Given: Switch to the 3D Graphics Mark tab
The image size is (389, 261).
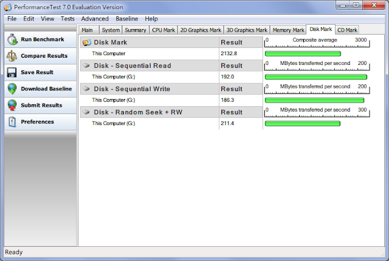Looking at the screenshot, I should coord(247,30).
